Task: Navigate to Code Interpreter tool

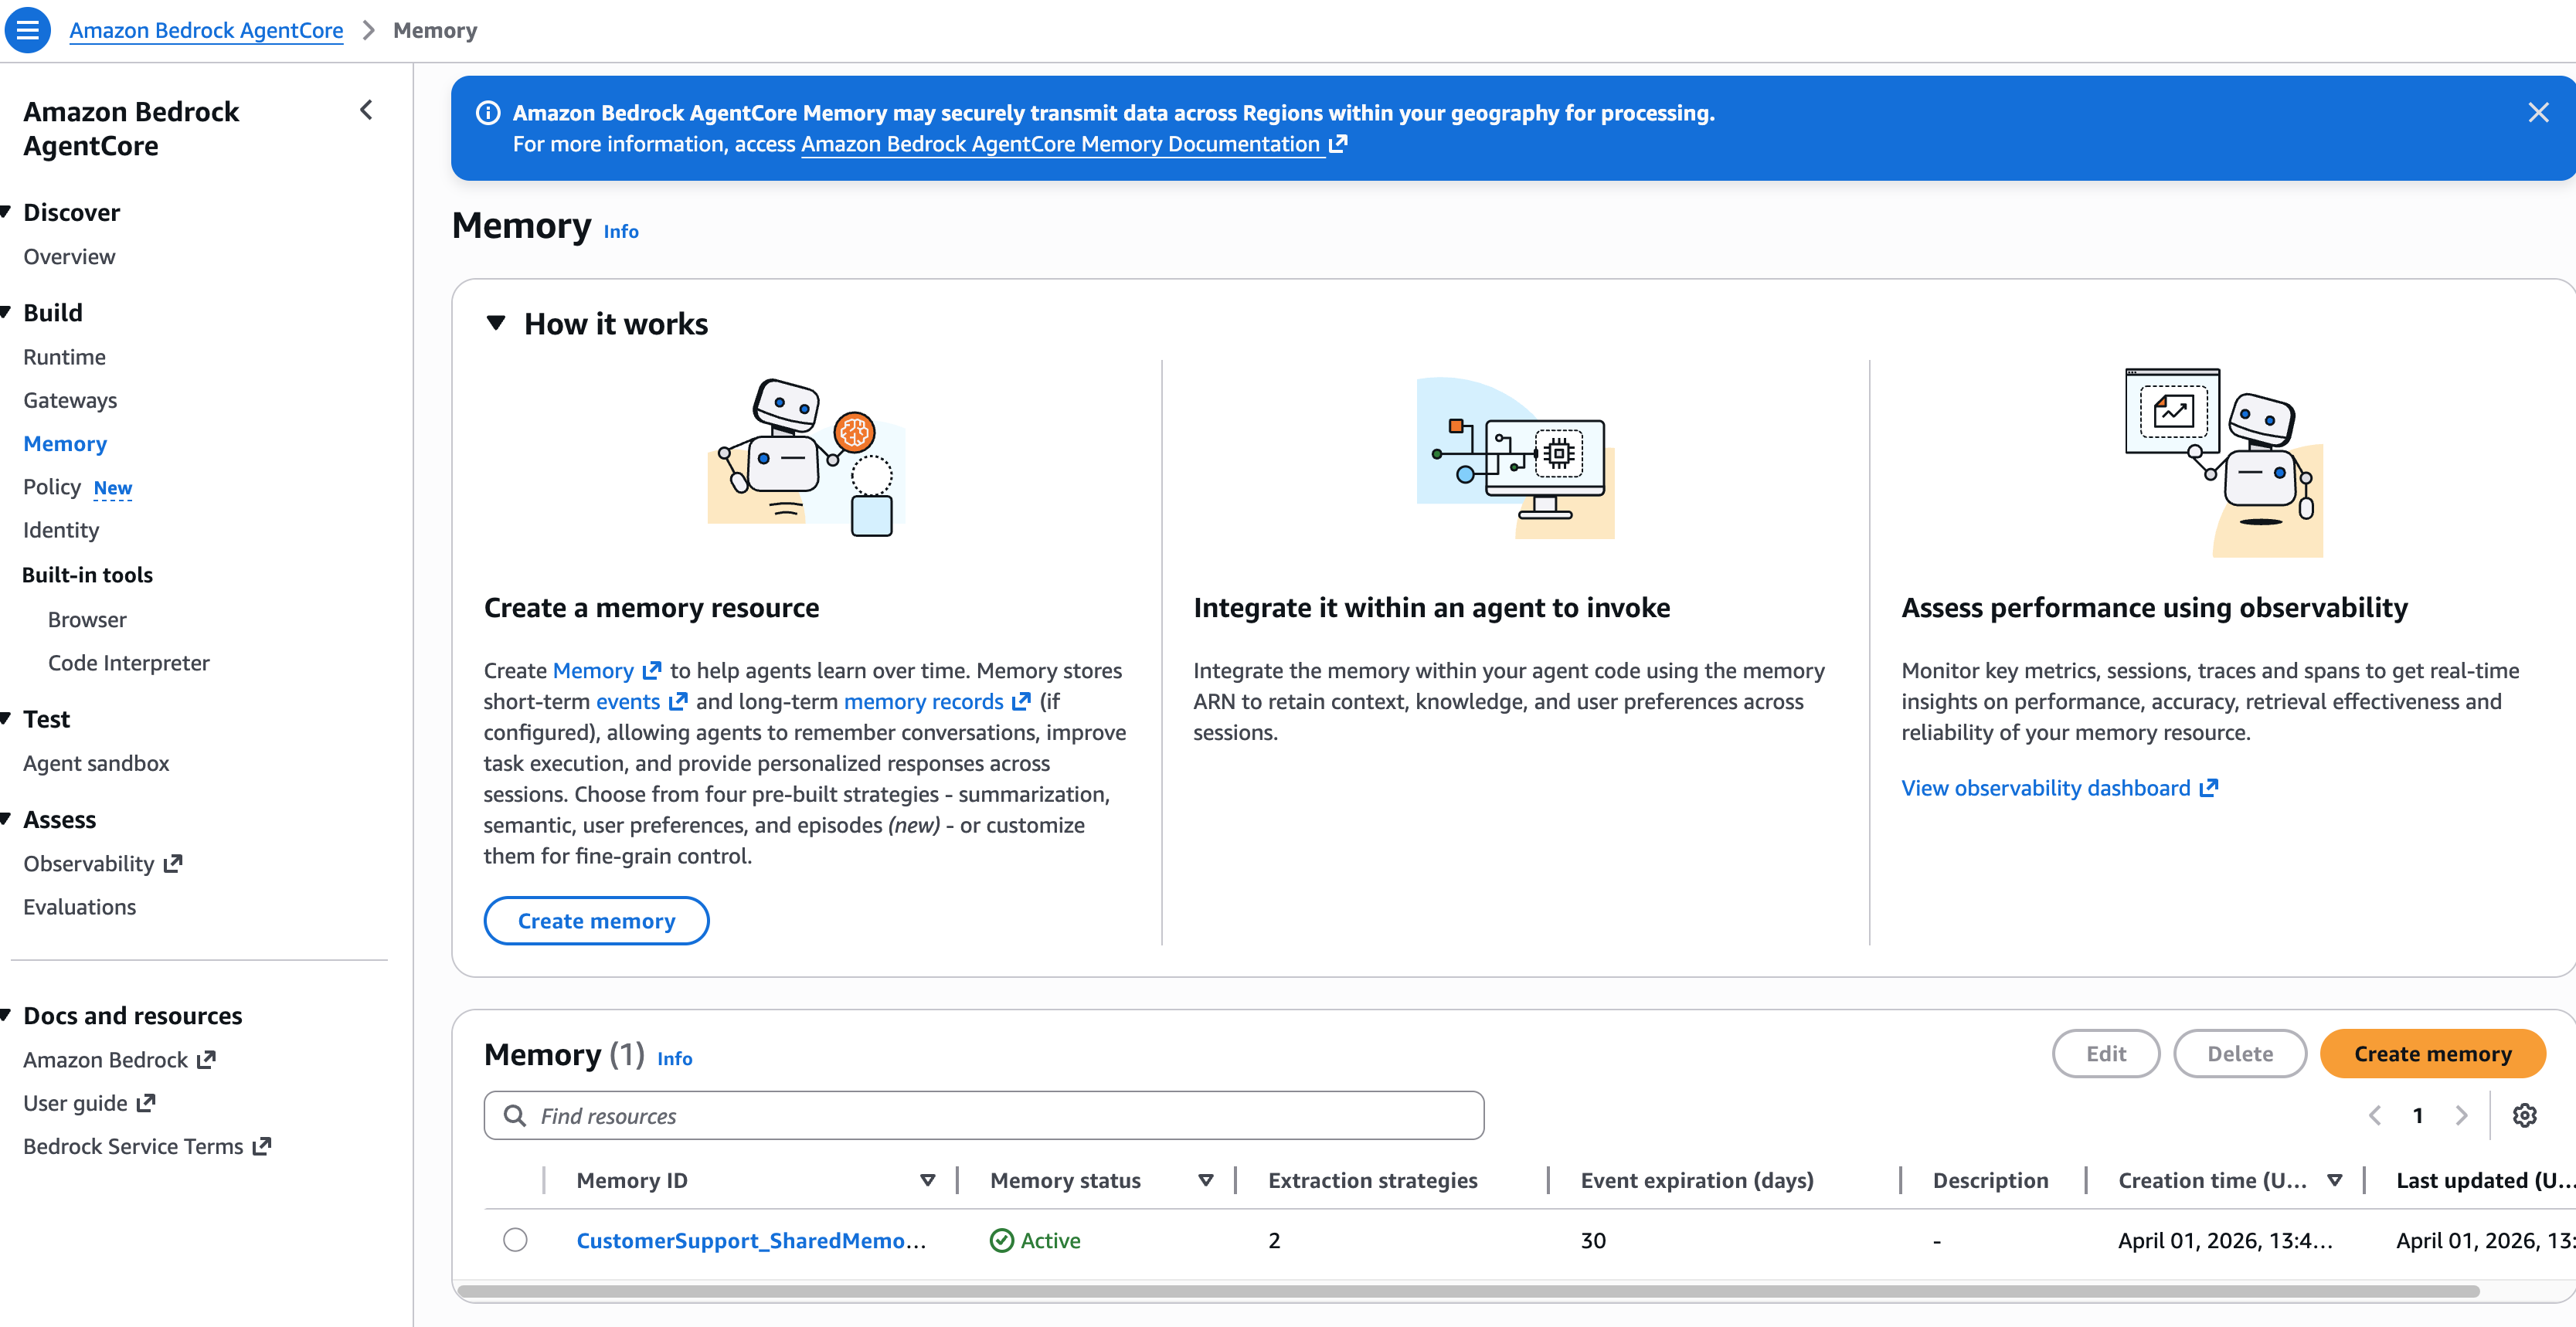Action: [128, 663]
